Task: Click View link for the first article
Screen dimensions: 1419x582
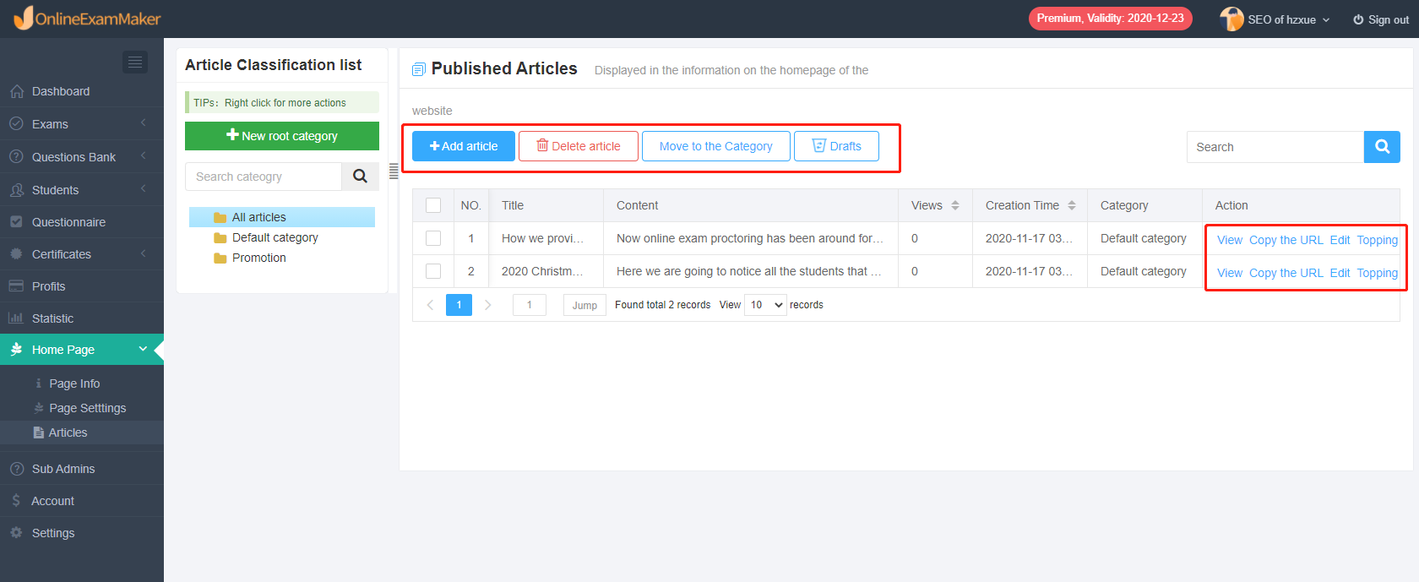Action: coord(1230,240)
